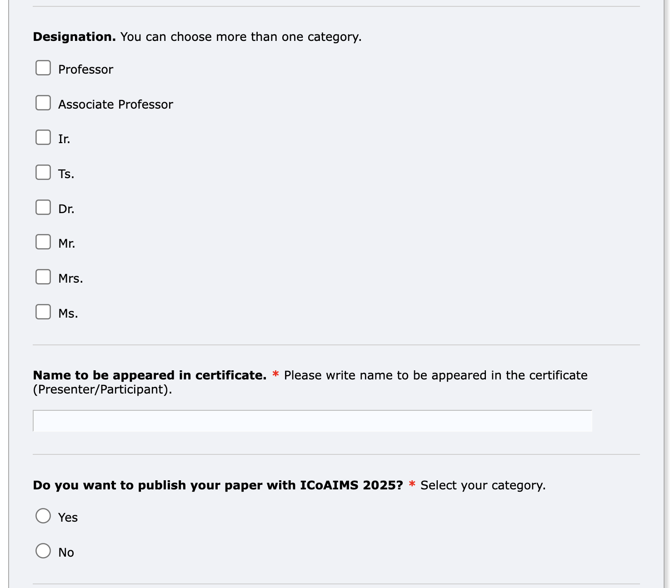The image size is (670, 588).
Task: Check the Ms. designation box
Action: coord(43,312)
